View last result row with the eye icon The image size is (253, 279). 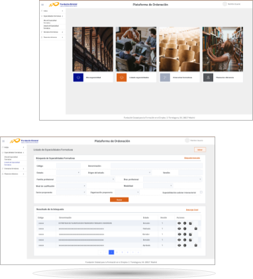click(x=179, y=245)
